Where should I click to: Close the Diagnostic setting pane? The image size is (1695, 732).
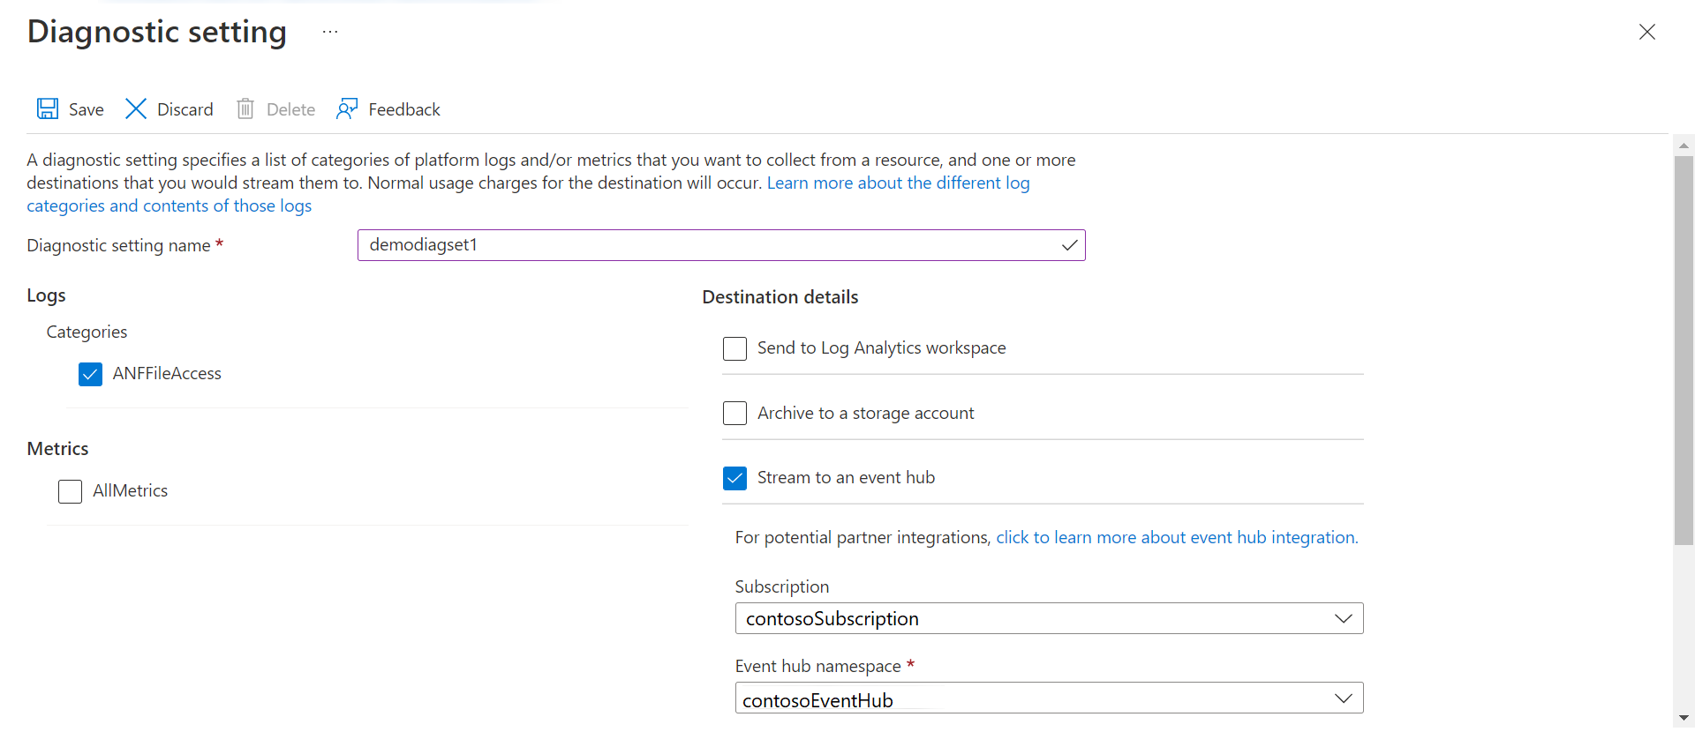pos(1647,33)
